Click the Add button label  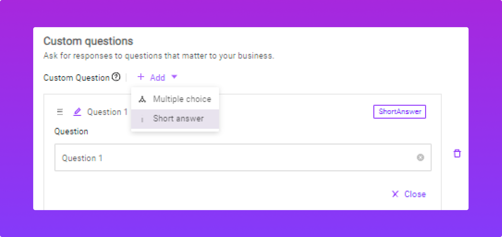[157, 78]
